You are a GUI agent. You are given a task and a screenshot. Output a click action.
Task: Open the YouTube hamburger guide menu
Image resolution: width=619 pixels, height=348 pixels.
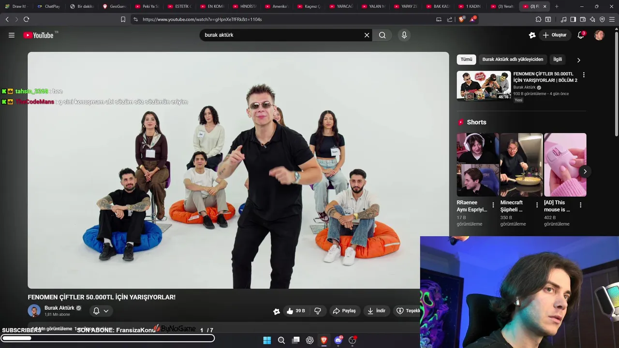point(12,35)
